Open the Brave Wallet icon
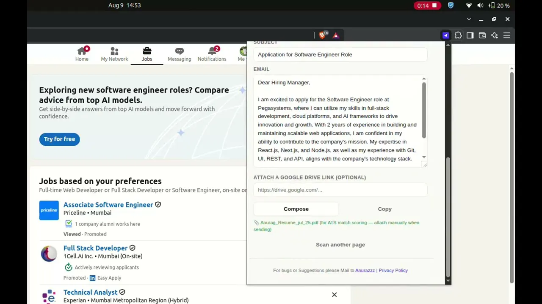 pyautogui.click(x=482, y=35)
